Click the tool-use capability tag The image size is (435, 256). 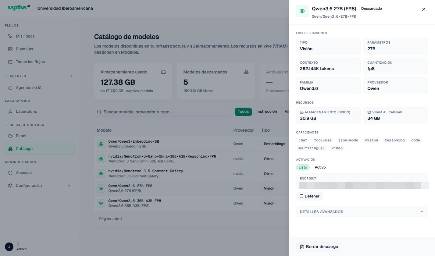(323, 140)
